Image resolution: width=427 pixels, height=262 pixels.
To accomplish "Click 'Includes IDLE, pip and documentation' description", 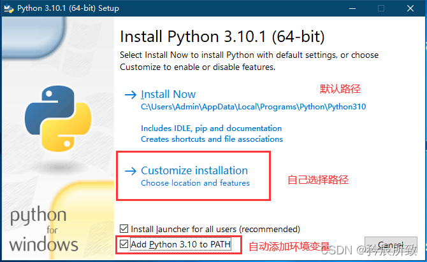I will [211, 128].
